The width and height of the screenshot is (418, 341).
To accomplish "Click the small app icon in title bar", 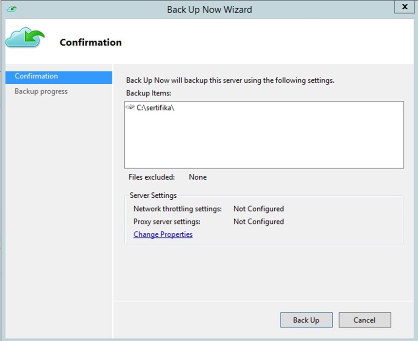I will [x=12, y=9].
